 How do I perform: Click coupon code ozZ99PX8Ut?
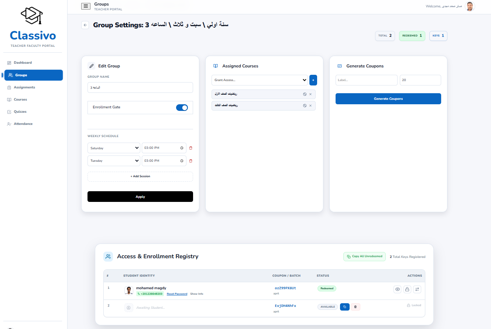coord(285,288)
